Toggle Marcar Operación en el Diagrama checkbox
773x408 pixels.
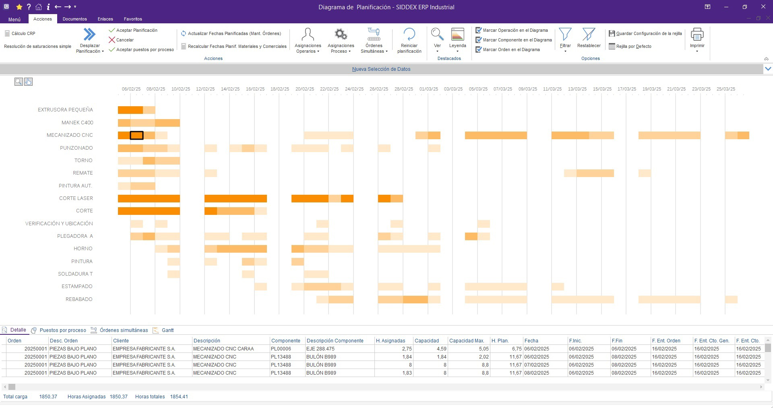tap(479, 30)
